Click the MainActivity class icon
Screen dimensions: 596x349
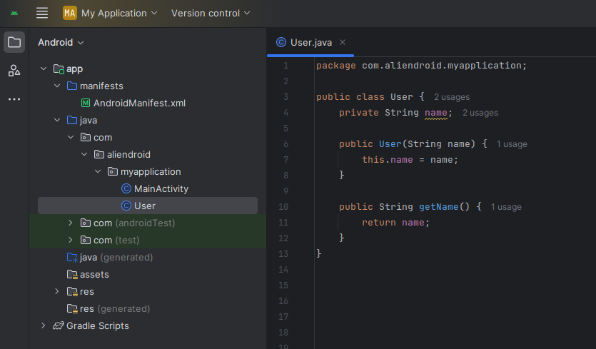click(126, 188)
